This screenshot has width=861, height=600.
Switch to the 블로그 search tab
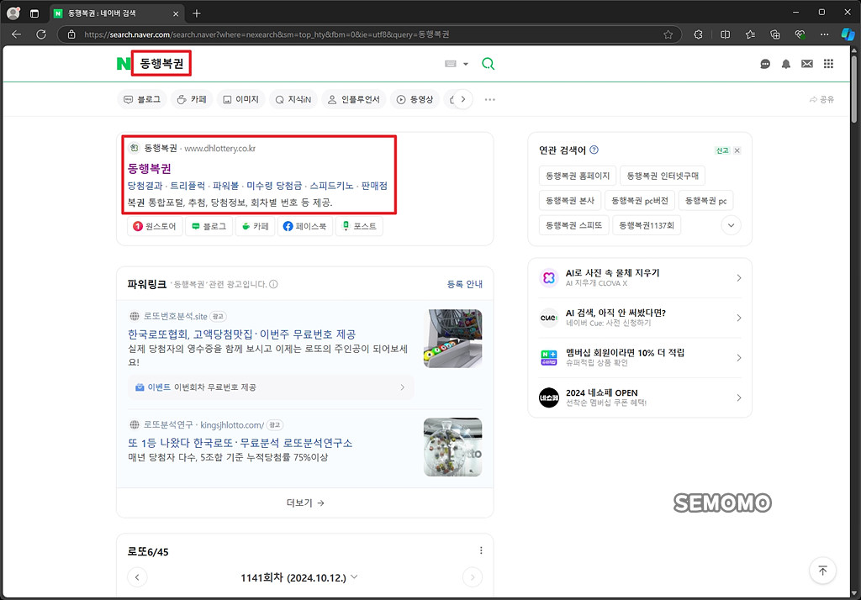point(142,99)
